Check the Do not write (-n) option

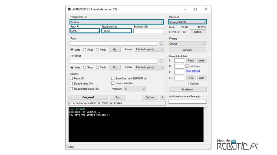coord(113,83)
